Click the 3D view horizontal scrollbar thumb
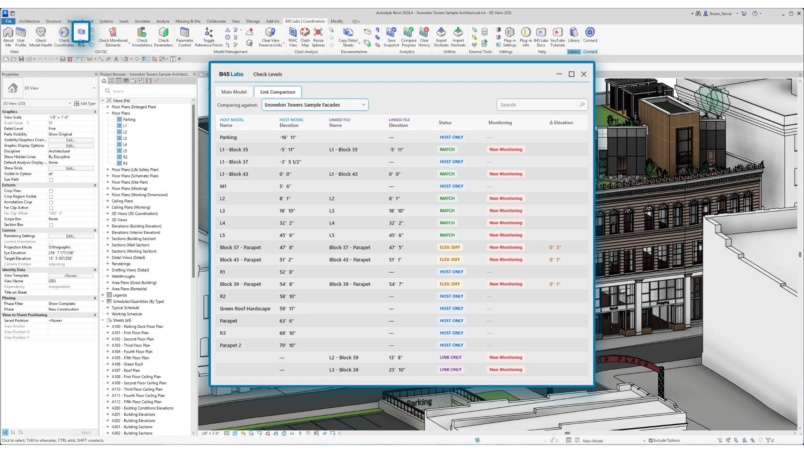804x453 pixels. pyautogui.click(x=567, y=433)
